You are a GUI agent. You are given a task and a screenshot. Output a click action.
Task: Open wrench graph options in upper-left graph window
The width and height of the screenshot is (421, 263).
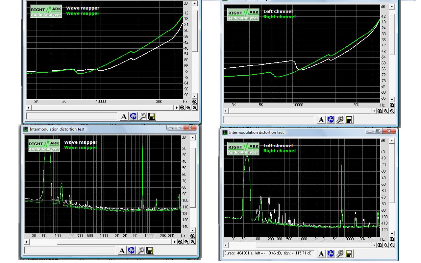coord(142,116)
